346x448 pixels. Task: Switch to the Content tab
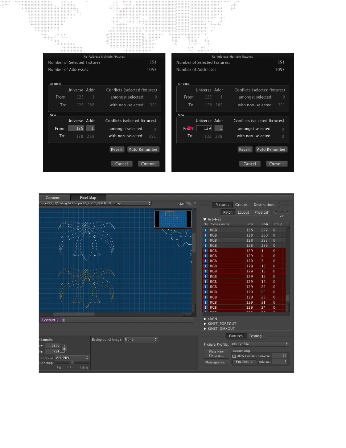click(53, 198)
